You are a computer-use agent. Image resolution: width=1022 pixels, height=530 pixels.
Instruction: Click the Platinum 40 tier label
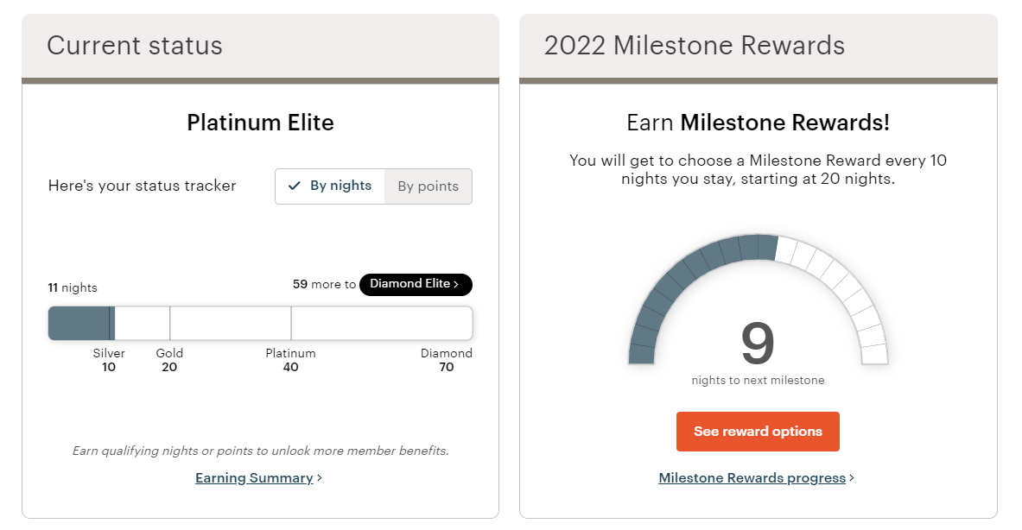(290, 360)
